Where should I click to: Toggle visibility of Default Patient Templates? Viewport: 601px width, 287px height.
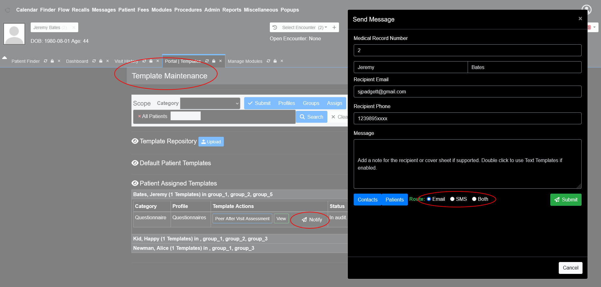[135, 163]
